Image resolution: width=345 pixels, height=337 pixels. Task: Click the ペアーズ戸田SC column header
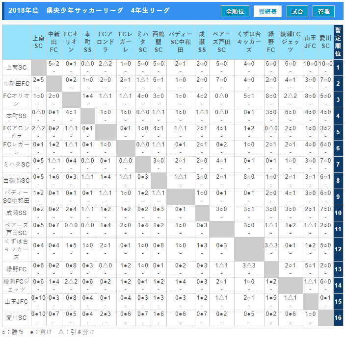coord(221,42)
